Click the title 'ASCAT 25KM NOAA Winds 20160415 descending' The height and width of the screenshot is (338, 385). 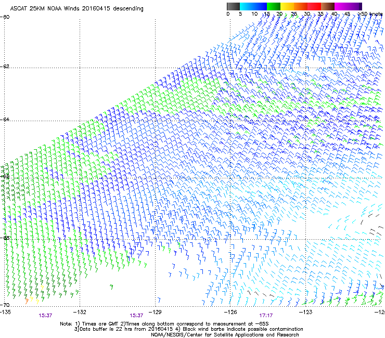pos(76,9)
